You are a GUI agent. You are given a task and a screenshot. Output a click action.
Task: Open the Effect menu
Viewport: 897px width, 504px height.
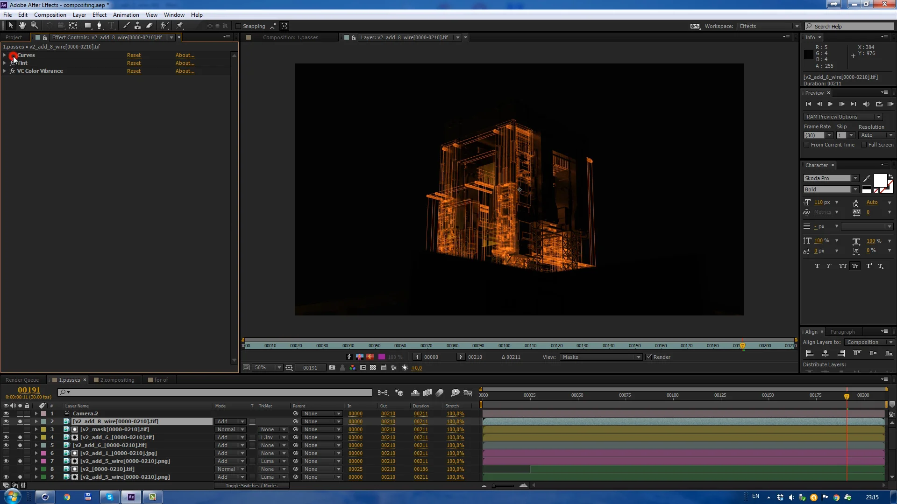100,15
